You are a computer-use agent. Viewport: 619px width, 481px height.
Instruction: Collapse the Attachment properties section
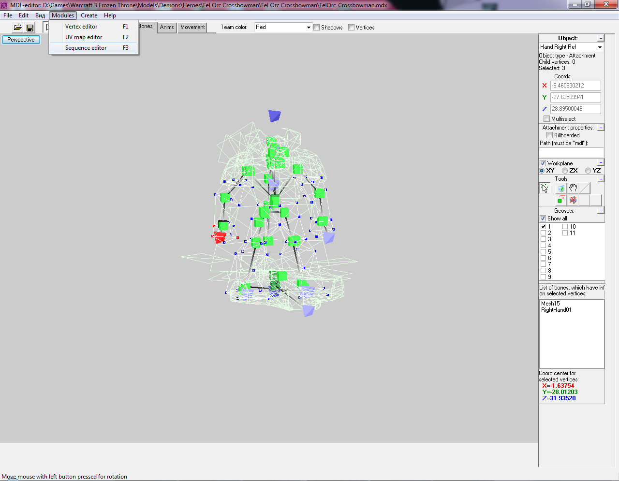601,128
